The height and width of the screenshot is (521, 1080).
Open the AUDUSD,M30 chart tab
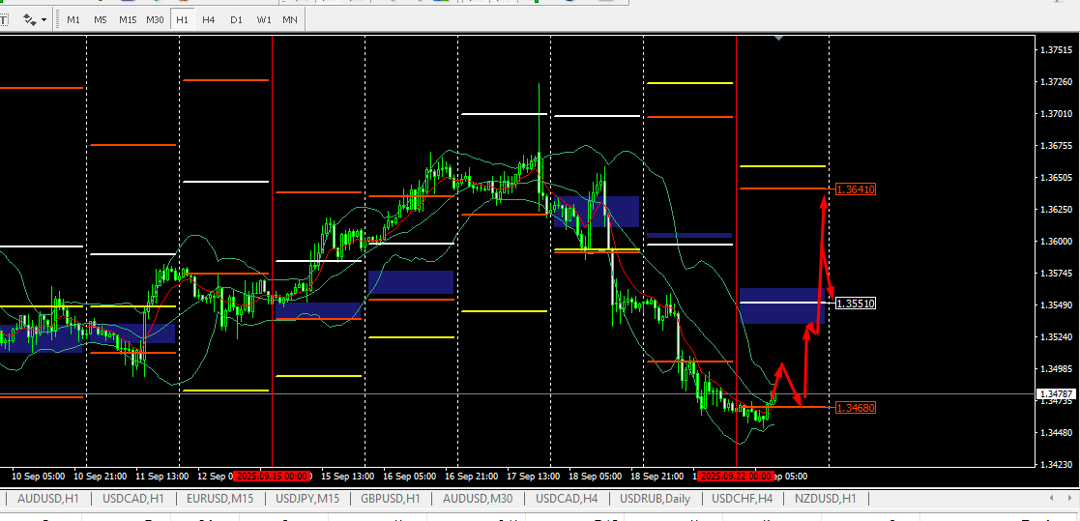click(478, 499)
